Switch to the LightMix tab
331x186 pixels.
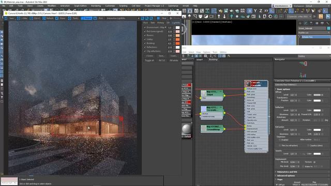pyautogui.click(x=176, y=23)
